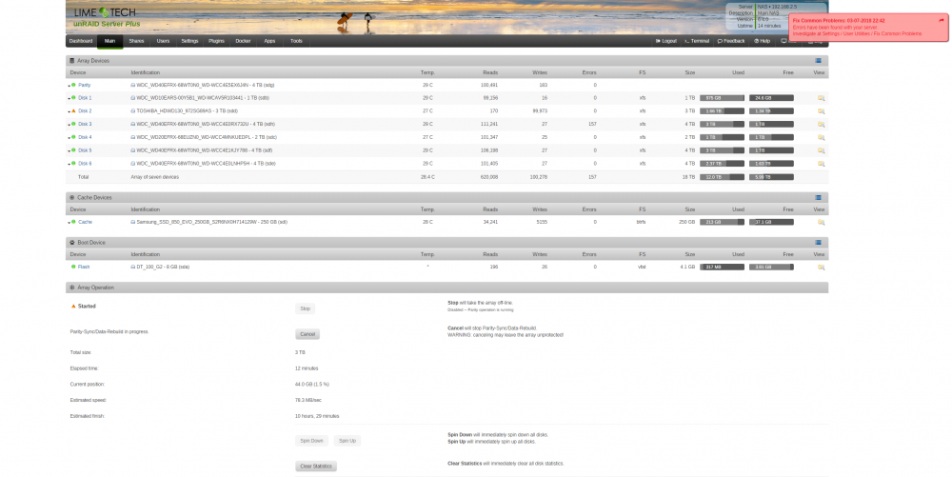Click the Array Devices section header icon
The image size is (952, 477).
point(71,61)
